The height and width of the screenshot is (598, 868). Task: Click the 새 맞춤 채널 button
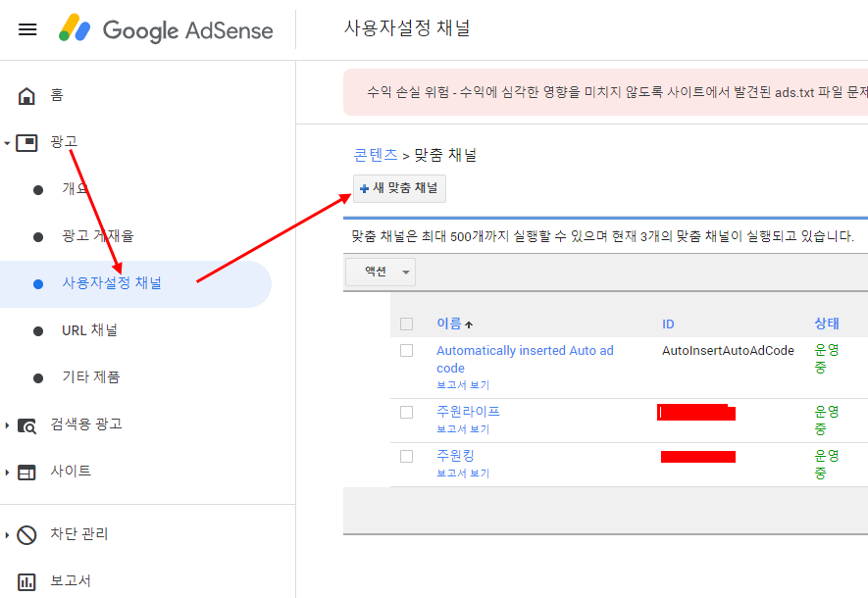click(399, 188)
